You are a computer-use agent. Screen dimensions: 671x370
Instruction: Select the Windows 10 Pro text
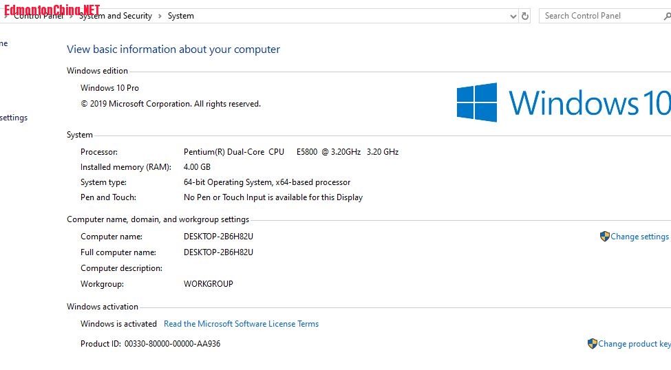pos(109,88)
